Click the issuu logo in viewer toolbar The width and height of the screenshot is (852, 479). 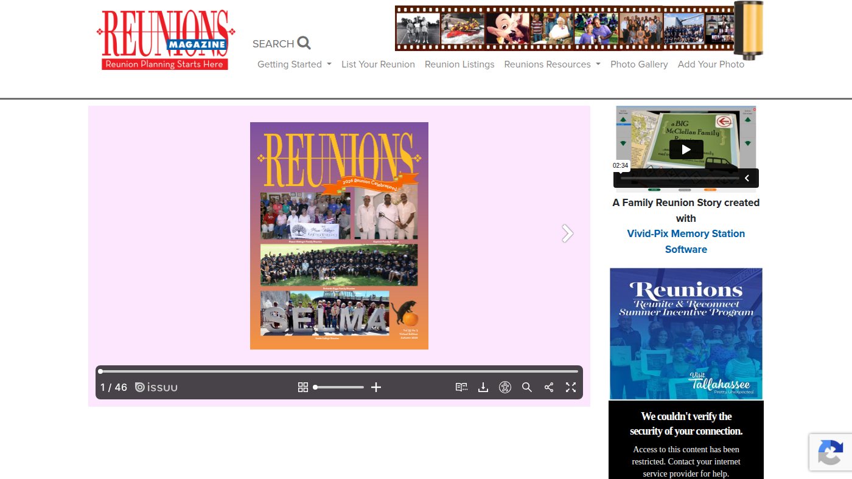point(156,387)
